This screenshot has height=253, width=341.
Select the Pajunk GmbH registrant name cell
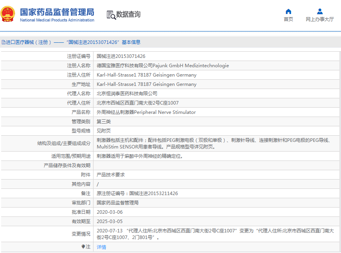coord(163,66)
